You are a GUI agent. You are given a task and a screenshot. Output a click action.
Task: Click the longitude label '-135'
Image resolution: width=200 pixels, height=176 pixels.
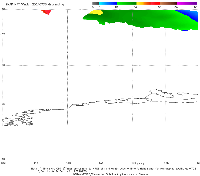(x=100, y=163)
